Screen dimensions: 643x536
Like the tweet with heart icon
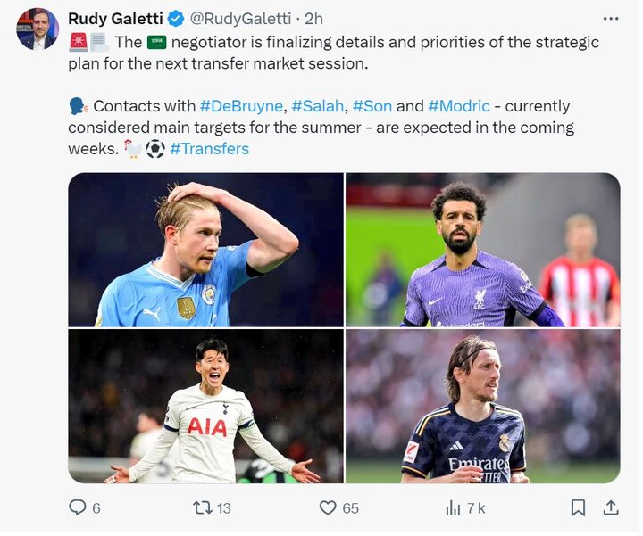pyautogui.click(x=329, y=507)
